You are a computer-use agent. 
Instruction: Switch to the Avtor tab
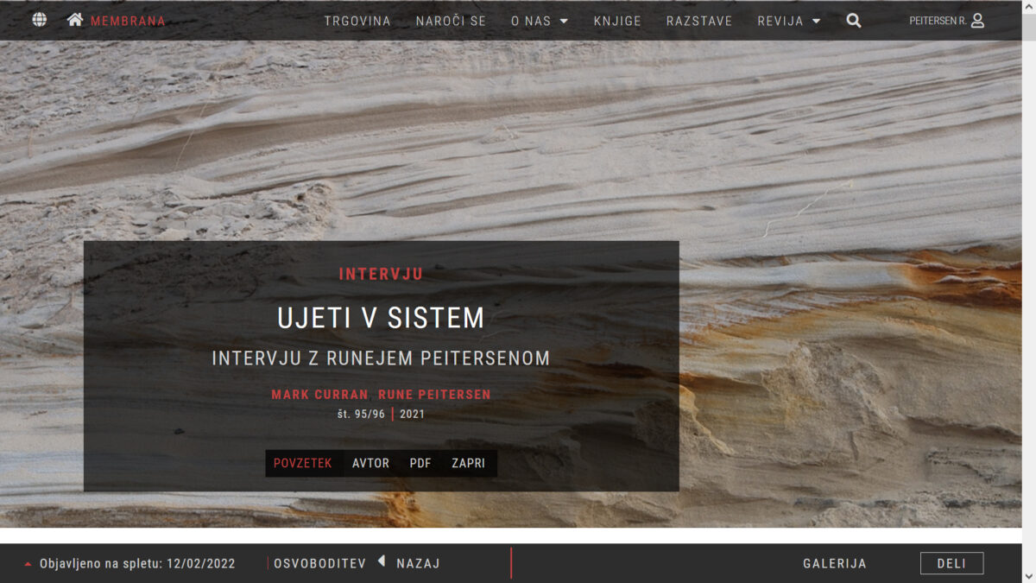click(x=370, y=463)
